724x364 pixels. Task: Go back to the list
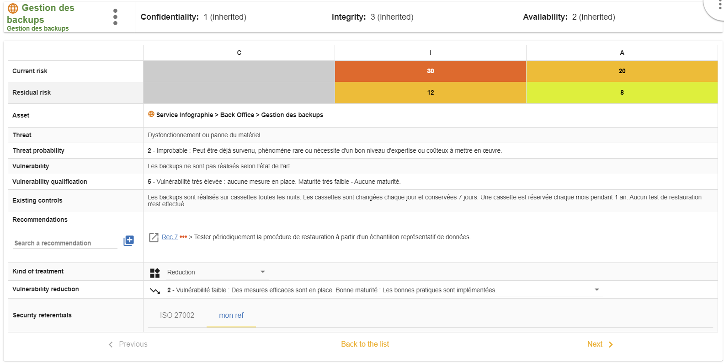point(365,344)
